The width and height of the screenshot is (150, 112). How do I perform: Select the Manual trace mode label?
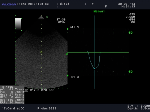pyautogui.click(x=99, y=11)
